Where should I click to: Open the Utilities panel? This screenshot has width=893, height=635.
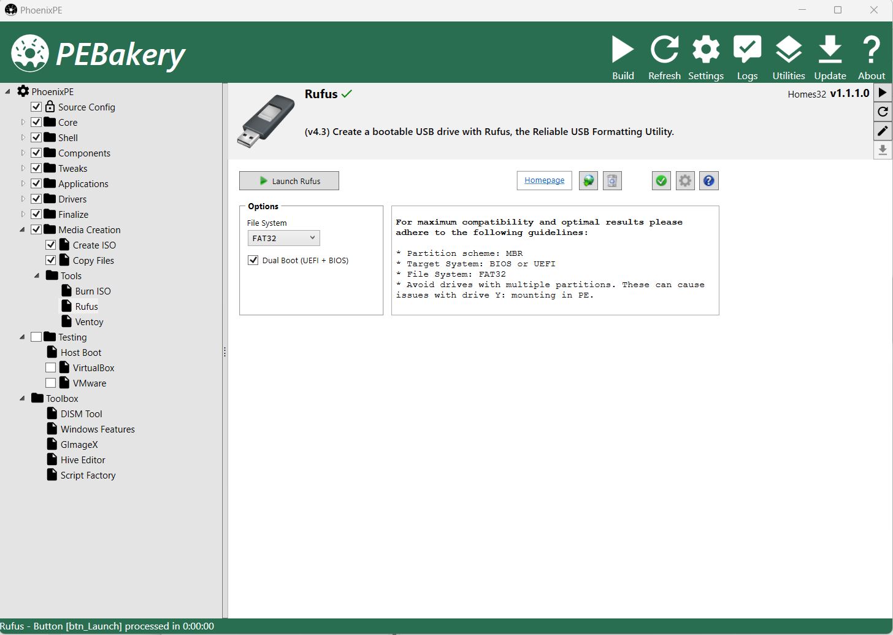(x=789, y=58)
